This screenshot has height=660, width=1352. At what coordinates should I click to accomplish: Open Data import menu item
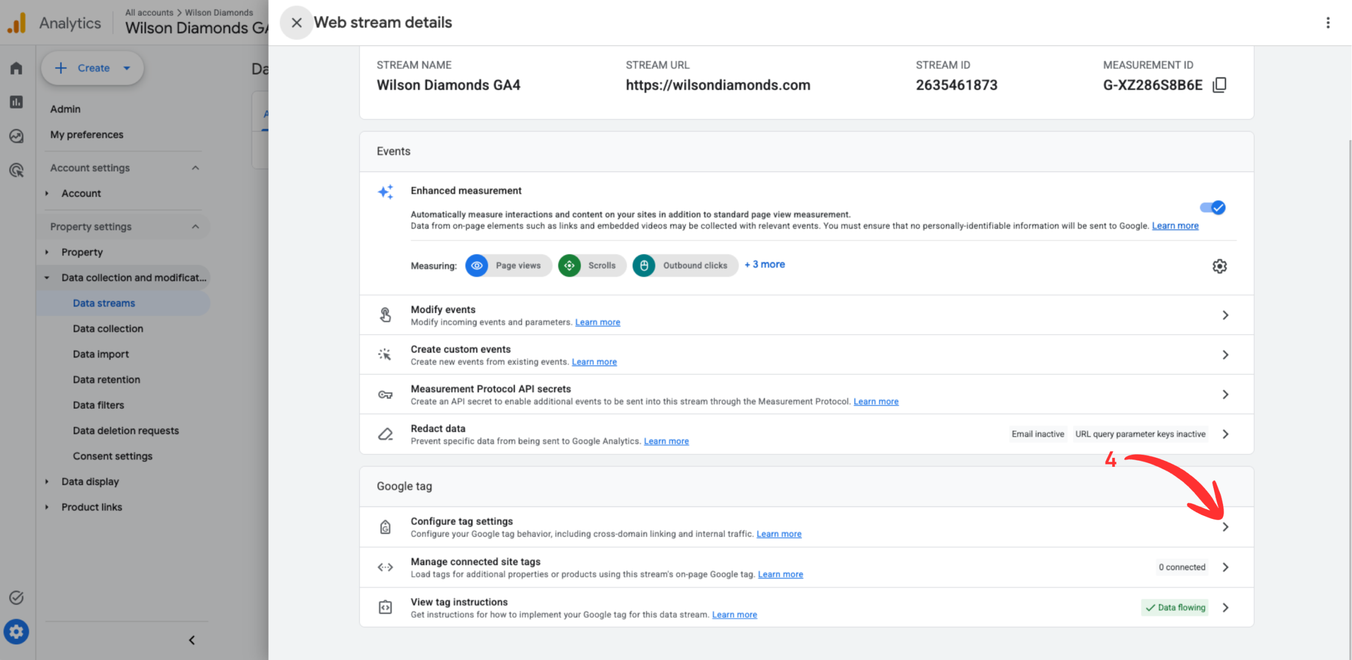tap(101, 354)
